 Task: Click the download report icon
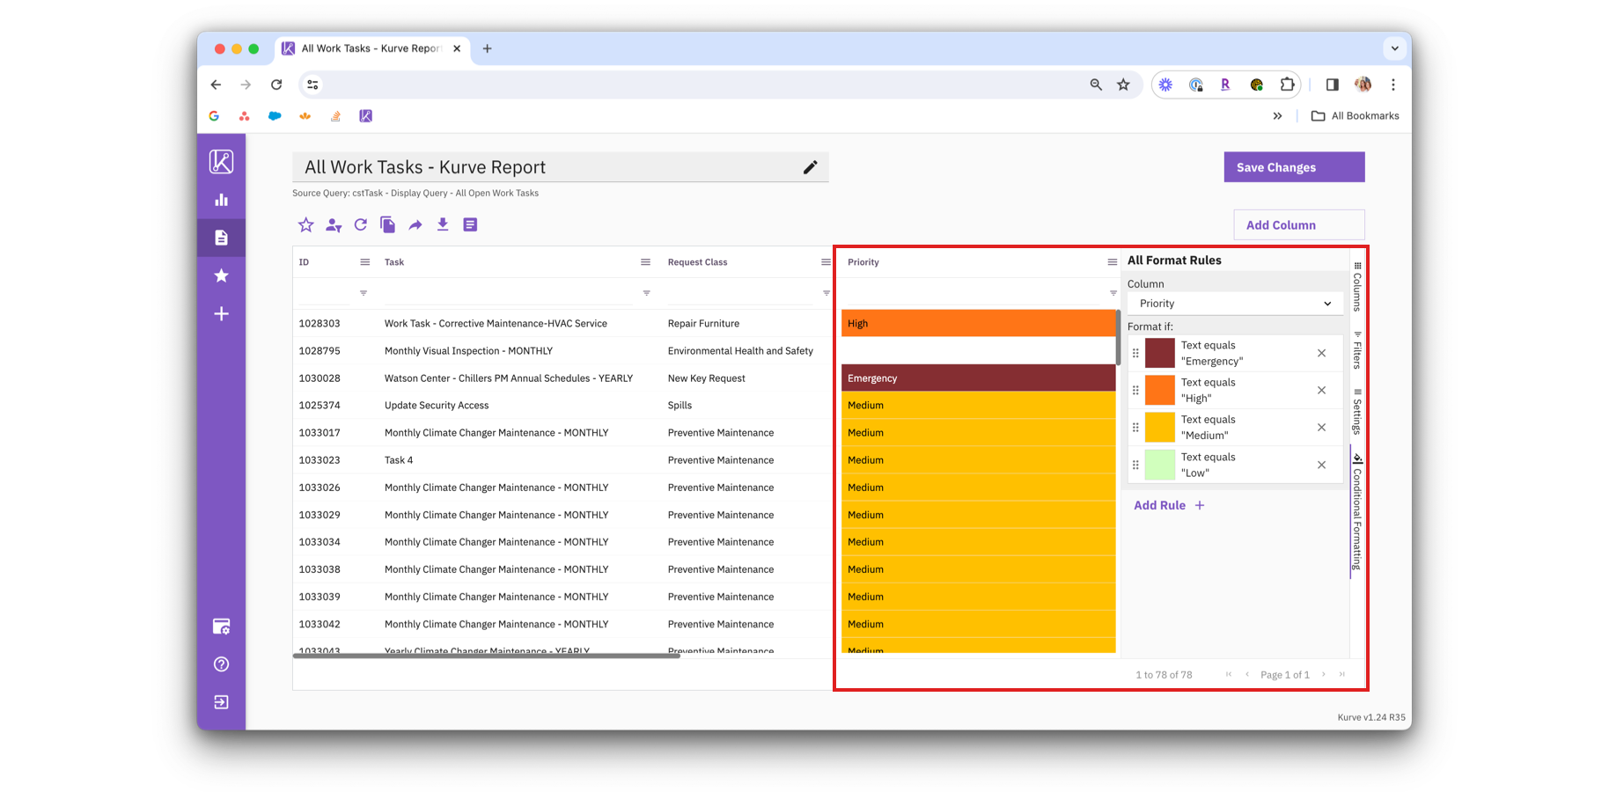[443, 225]
